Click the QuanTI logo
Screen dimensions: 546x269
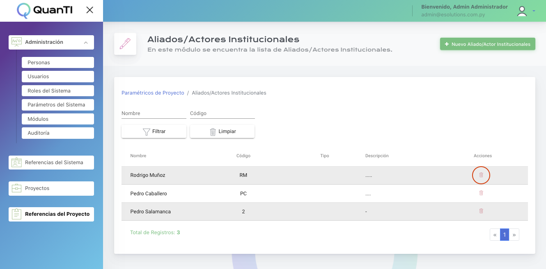44,11
